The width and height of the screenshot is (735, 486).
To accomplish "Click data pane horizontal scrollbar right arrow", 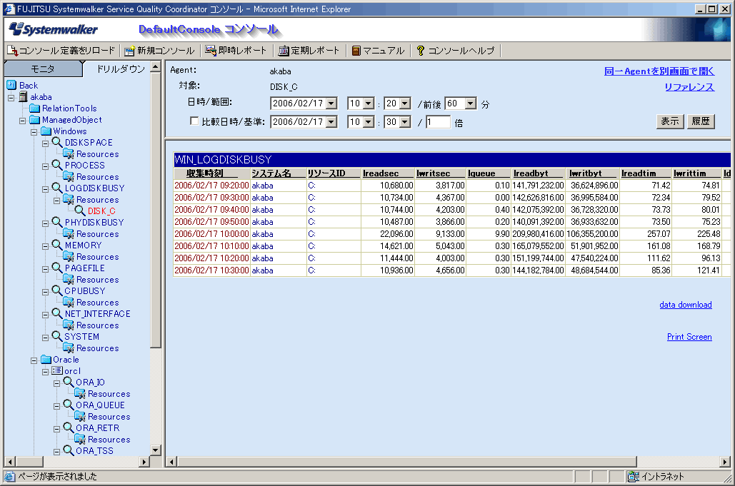I will [x=725, y=462].
